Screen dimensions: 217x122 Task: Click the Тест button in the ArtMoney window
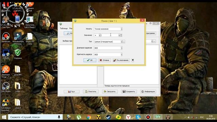pyautogui.click(x=72, y=91)
